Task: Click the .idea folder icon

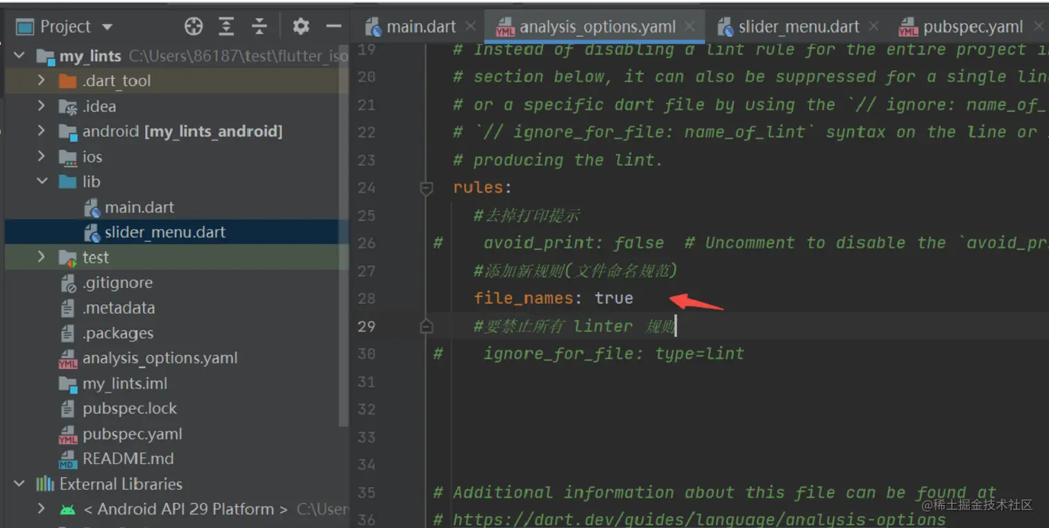Action: 67,107
